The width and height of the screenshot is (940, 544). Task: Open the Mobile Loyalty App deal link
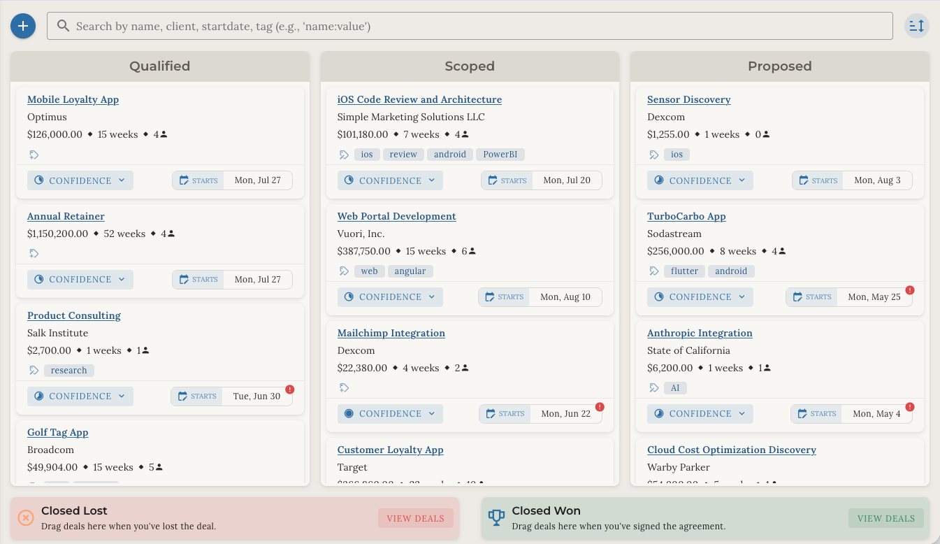coord(73,99)
